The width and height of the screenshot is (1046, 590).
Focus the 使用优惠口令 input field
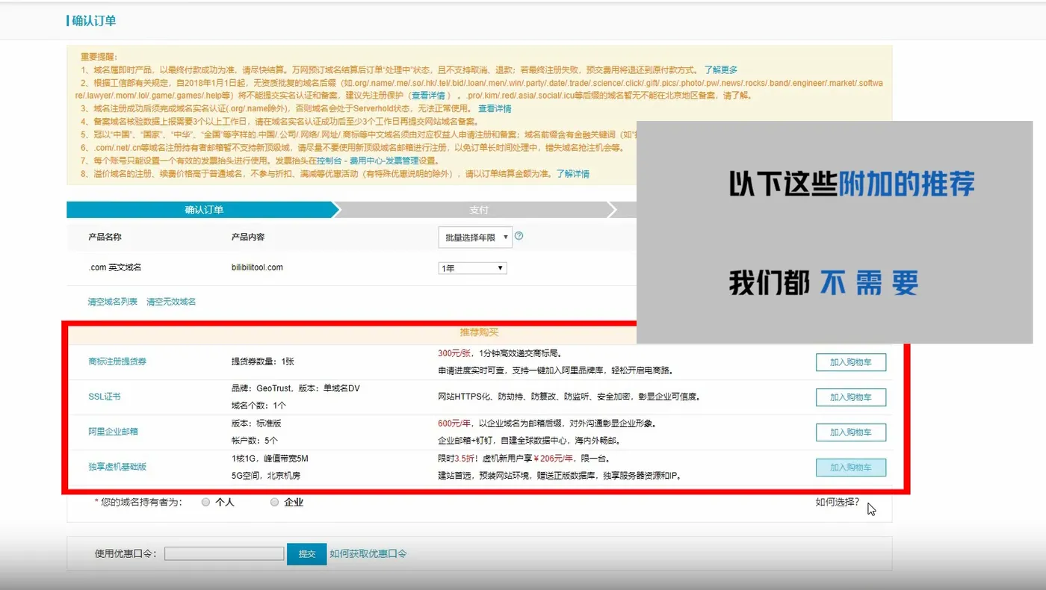tap(224, 554)
